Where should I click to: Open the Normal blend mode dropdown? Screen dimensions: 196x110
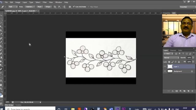coord(171,58)
